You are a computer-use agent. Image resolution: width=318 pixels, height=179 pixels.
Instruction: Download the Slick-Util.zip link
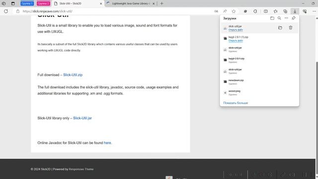[x=73, y=75]
